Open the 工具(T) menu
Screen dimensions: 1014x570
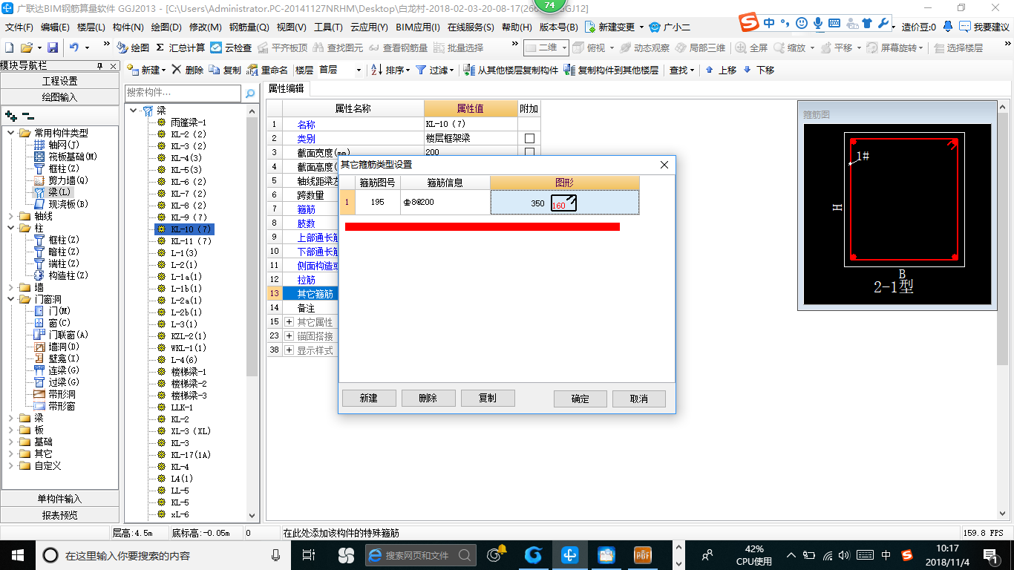click(328, 27)
